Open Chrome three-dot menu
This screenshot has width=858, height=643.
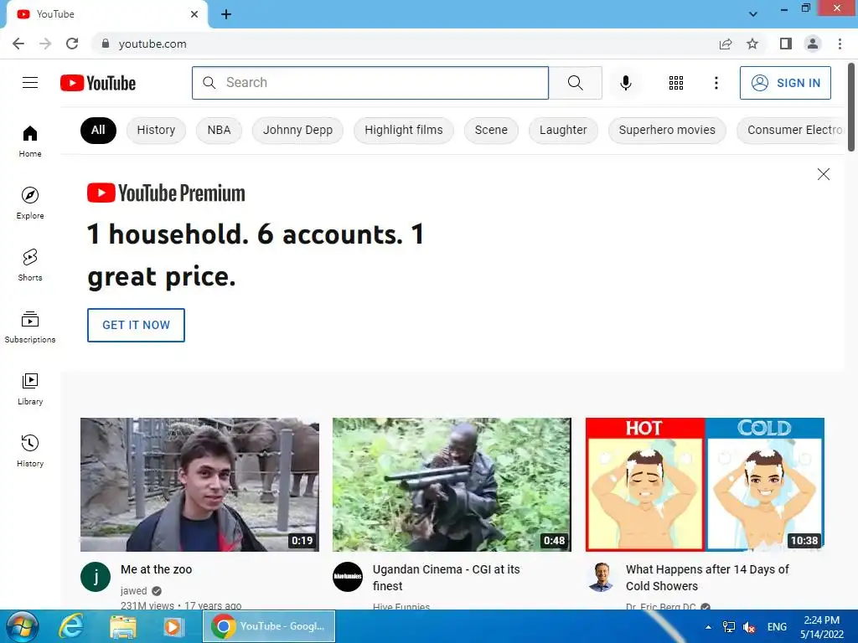(840, 44)
